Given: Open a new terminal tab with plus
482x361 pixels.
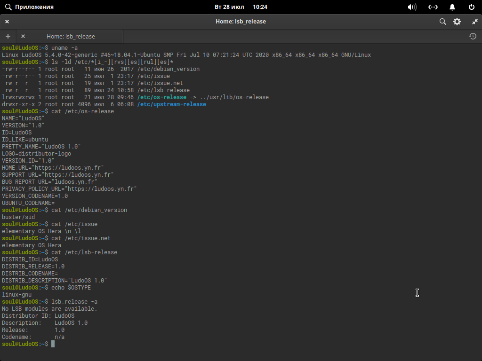Looking at the screenshot, I should 8,36.
